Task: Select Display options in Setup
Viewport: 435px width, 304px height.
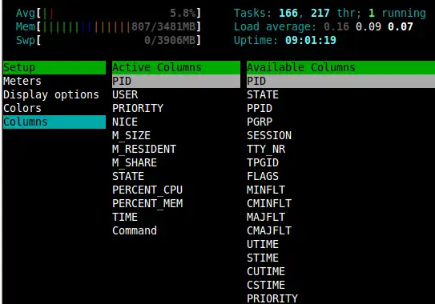Action: [51, 94]
